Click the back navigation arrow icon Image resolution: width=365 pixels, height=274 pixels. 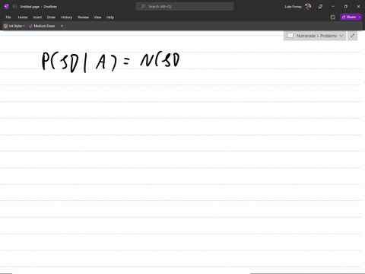[x=14, y=7]
